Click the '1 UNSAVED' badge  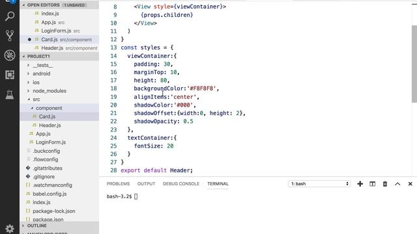[74, 5]
